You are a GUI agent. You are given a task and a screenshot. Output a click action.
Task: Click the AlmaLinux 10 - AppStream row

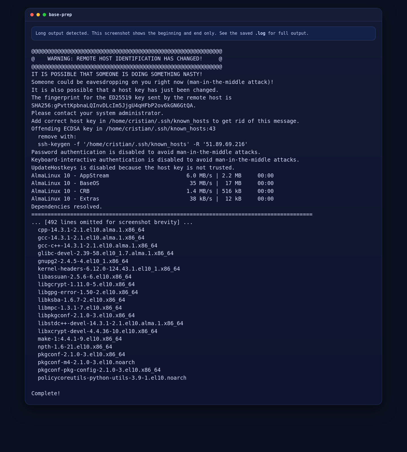click(x=153, y=176)
